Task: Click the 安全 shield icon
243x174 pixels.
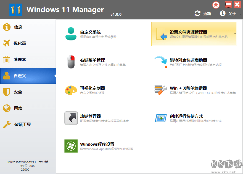Action: [x=6, y=92]
